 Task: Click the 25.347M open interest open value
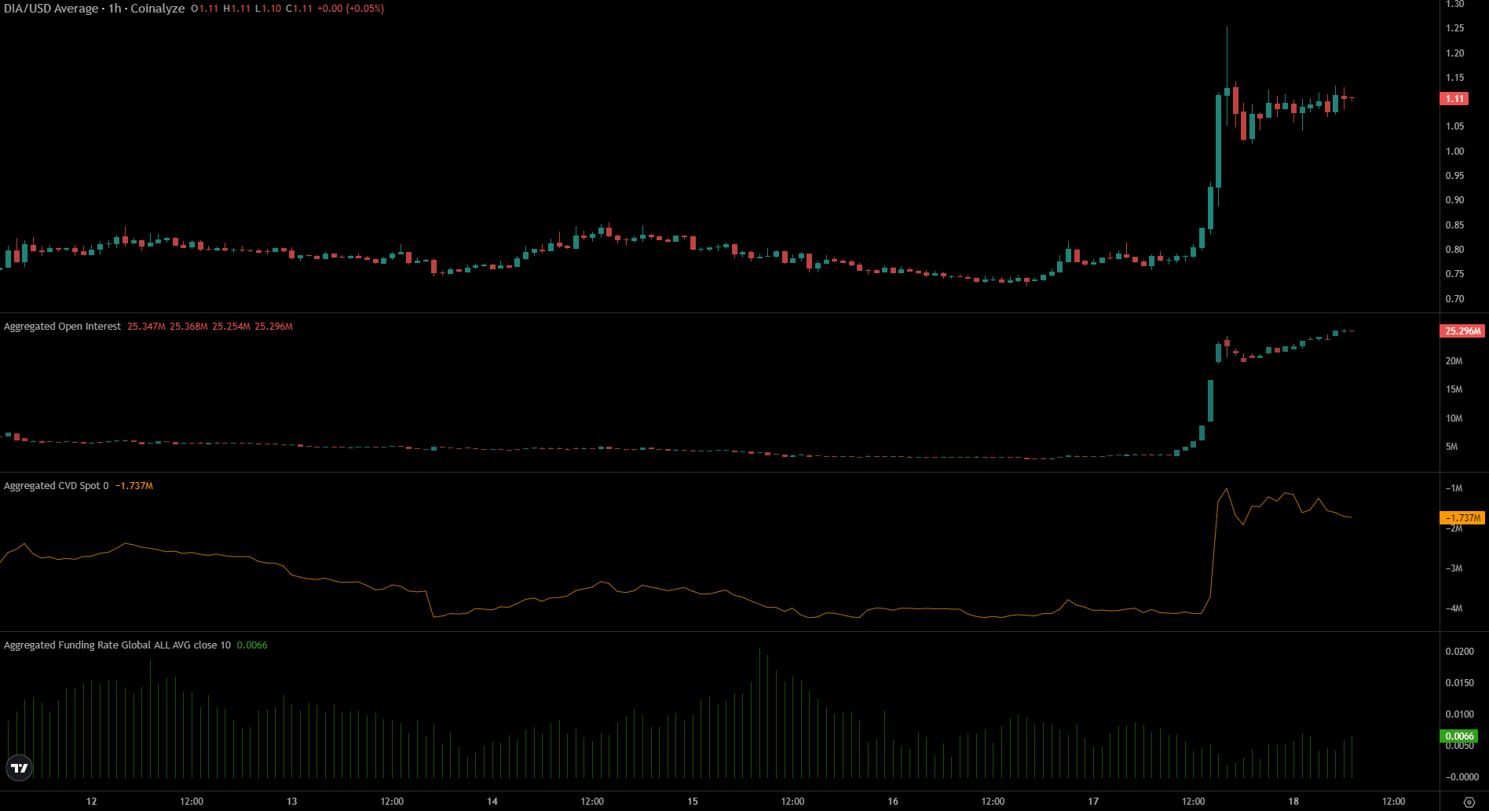[146, 327]
